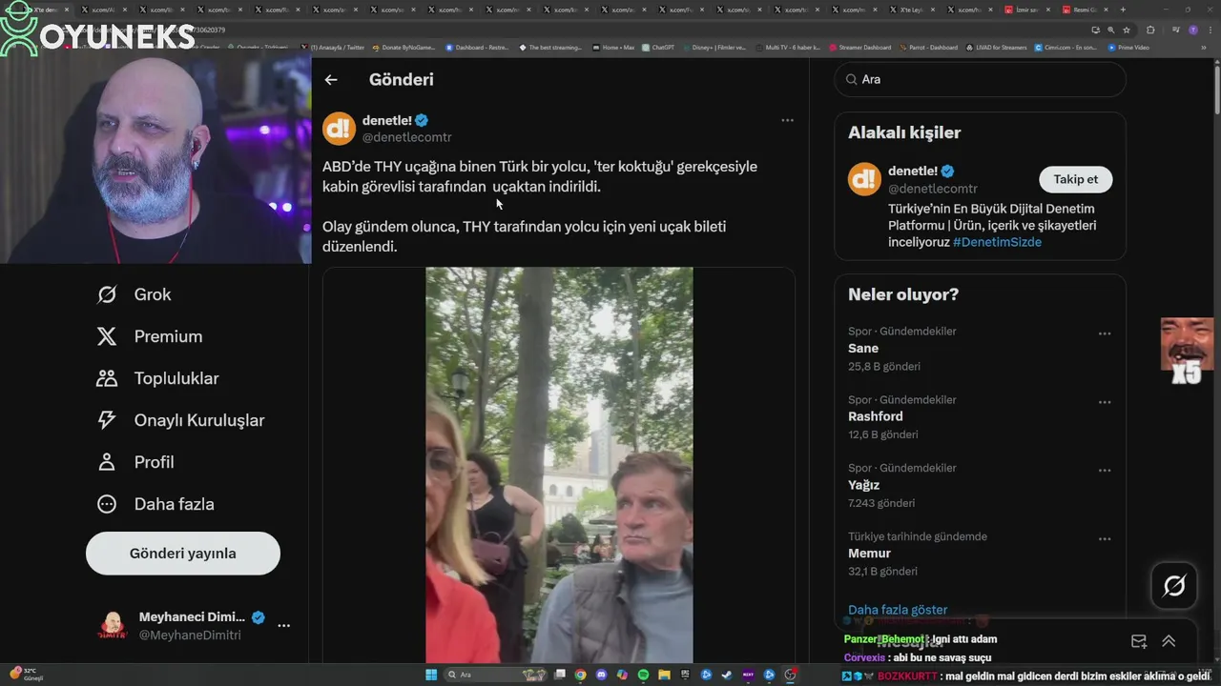Open the Windows Start menu
Image resolution: width=1221 pixels, height=686 pixels.
431,675
